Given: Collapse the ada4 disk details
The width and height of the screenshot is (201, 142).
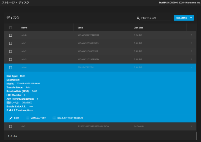Looking at the screenshot, I should pos(191,67).
